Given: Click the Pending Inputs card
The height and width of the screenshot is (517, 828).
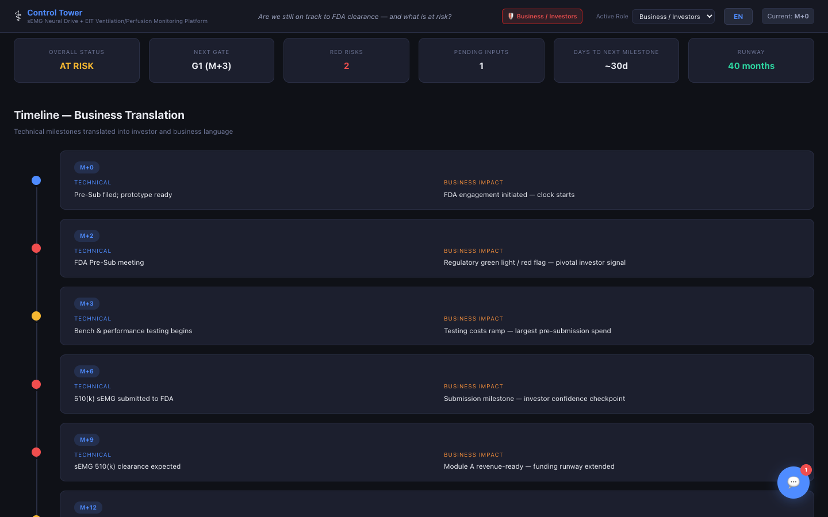Looking at the screenshot, I should click(x=481, y=60).
